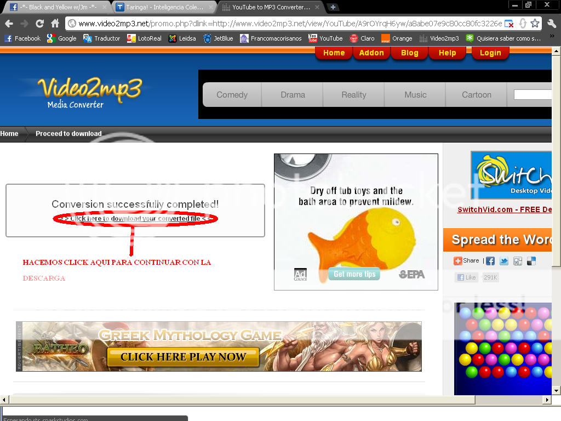
Task: Open the Video2mp3 bookmark
Action: (x=439, y=38)
